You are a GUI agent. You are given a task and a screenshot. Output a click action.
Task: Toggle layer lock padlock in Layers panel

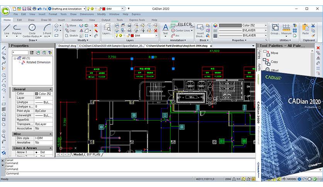(128, 36)
